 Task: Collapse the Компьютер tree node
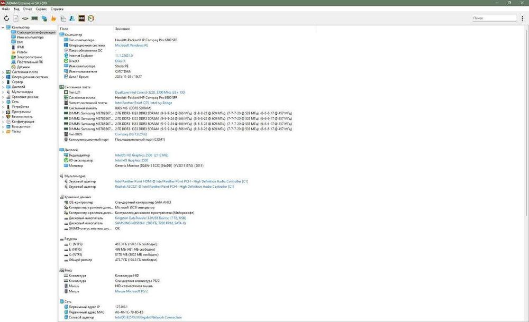3,27
